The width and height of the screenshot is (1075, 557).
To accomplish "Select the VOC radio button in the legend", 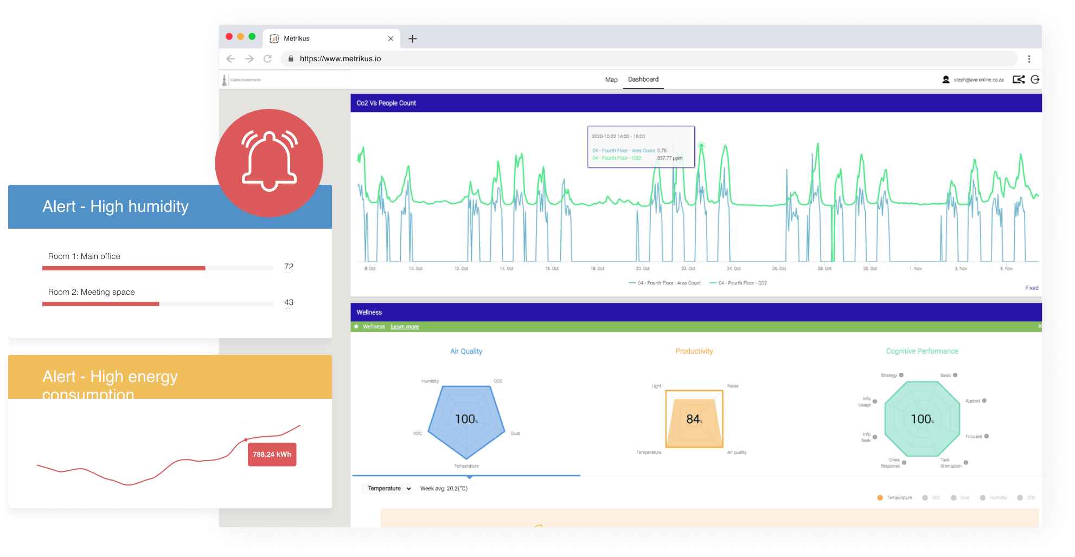I will [925, 497].
